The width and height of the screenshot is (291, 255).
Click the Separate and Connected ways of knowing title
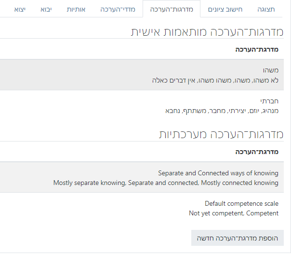coord(218,173)
